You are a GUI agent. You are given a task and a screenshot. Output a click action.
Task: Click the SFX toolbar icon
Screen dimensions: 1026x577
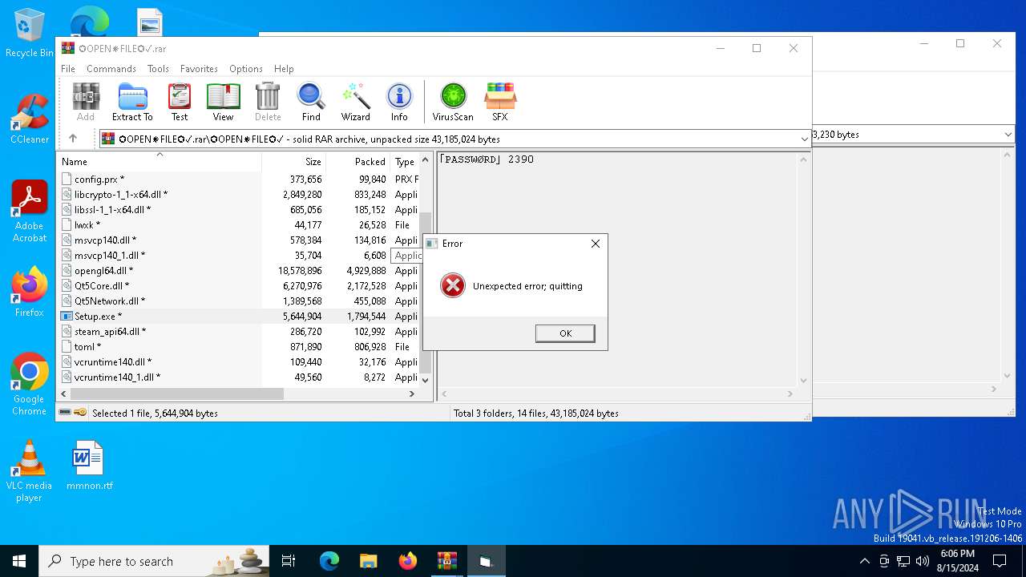[499, 102]
